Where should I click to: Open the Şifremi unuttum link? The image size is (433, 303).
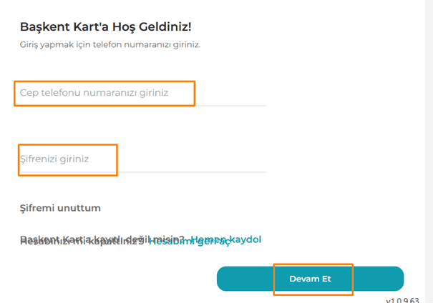(x=60, y=208)
